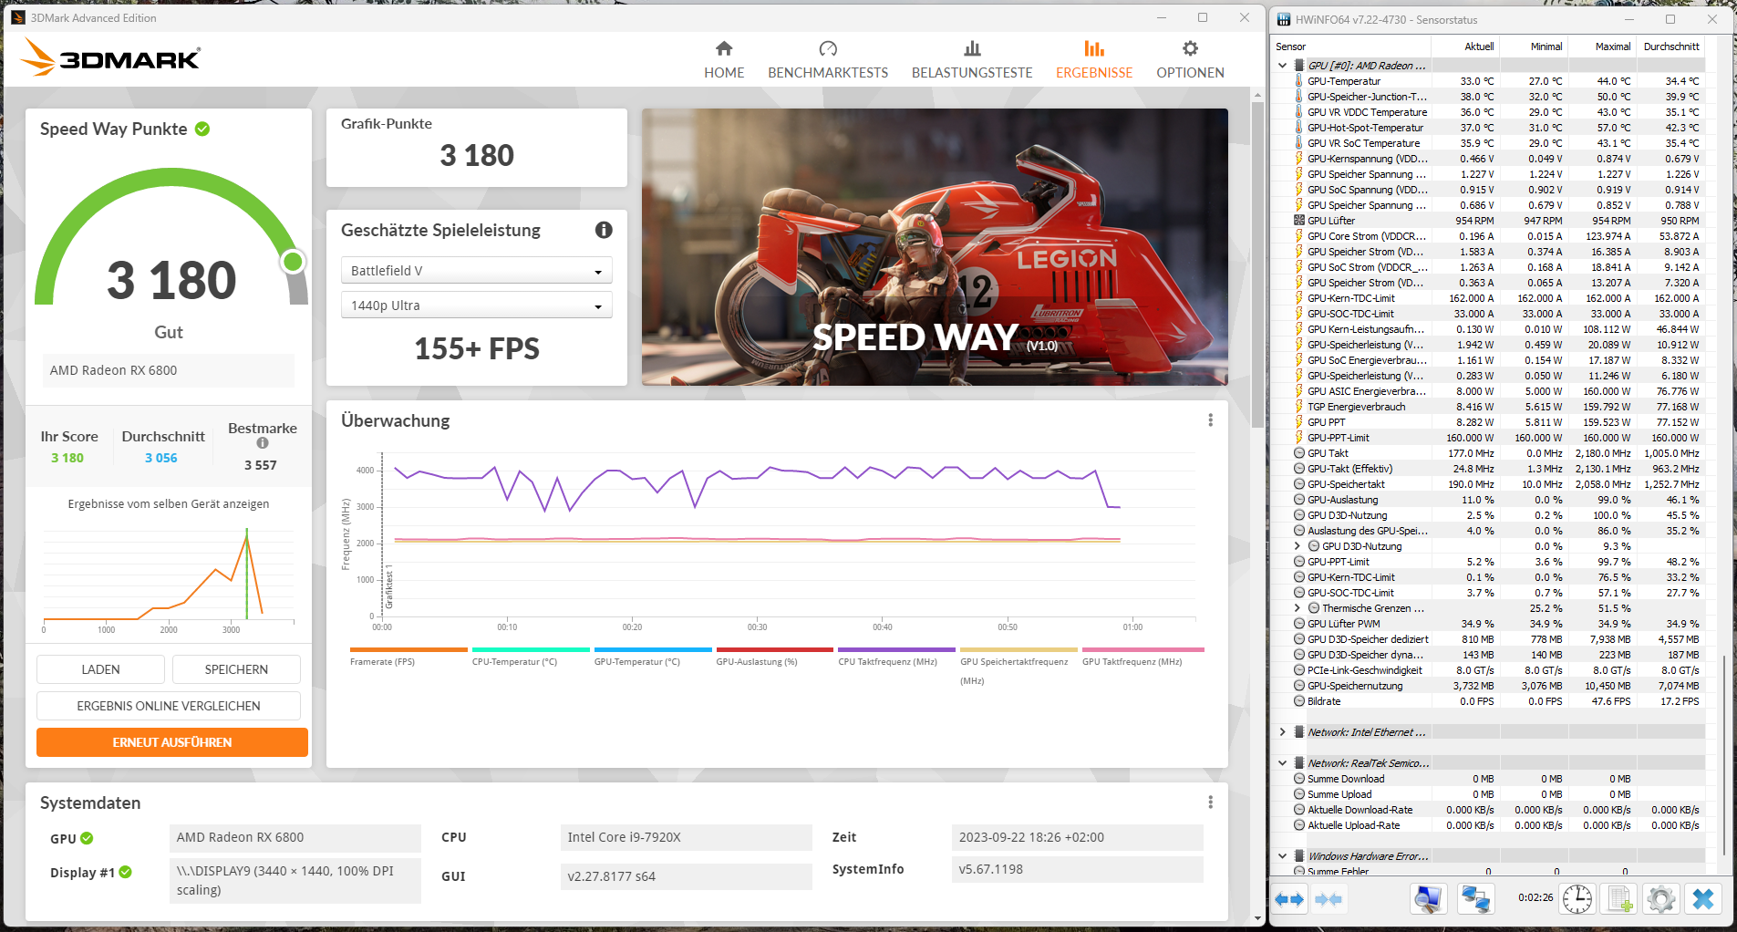This screenshot has width=1737, height=932.
Task: Collapse the Windows Hardware Errors group
Action: click(x=1283, y=856)
